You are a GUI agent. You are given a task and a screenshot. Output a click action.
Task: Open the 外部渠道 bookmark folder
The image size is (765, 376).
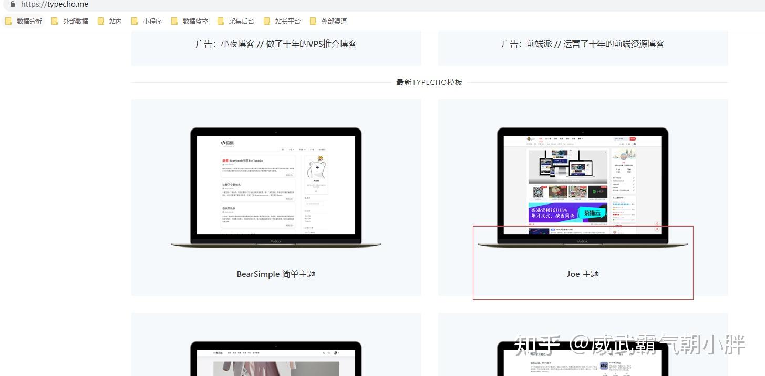(x=328, y=21)
